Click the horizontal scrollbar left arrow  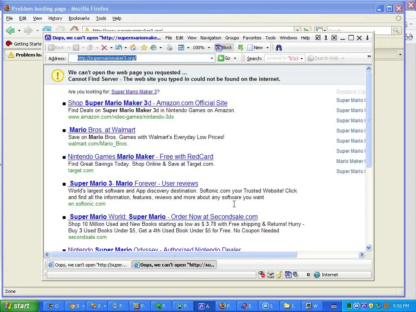(47, 254)
